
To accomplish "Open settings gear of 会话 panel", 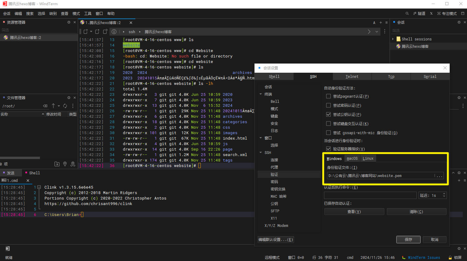I will [459, 22].
